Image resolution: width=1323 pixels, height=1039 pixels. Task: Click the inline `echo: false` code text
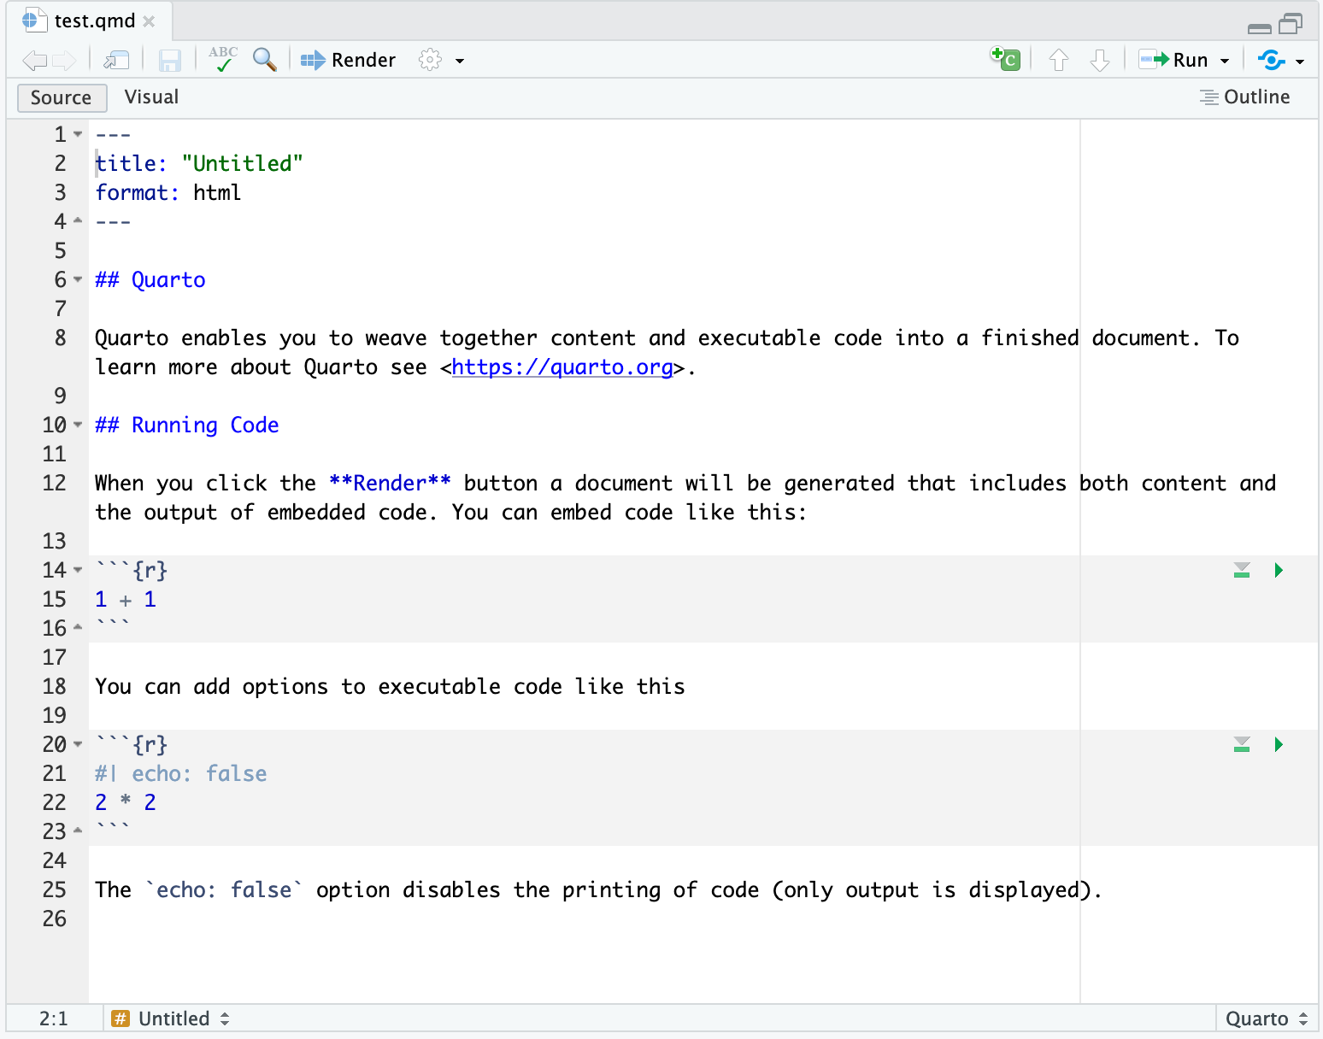[225, 889]
